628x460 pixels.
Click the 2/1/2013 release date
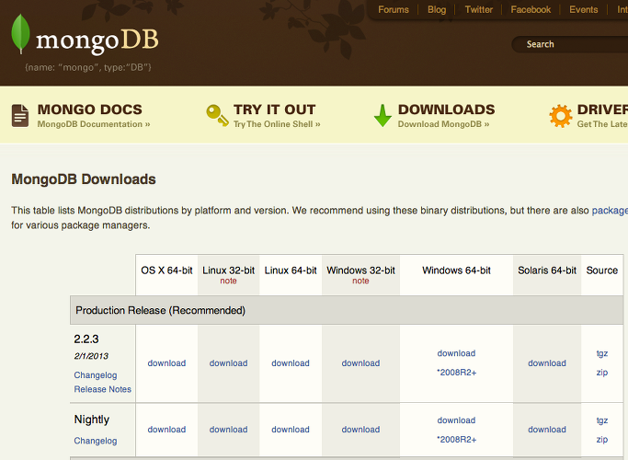coord(91,356)
